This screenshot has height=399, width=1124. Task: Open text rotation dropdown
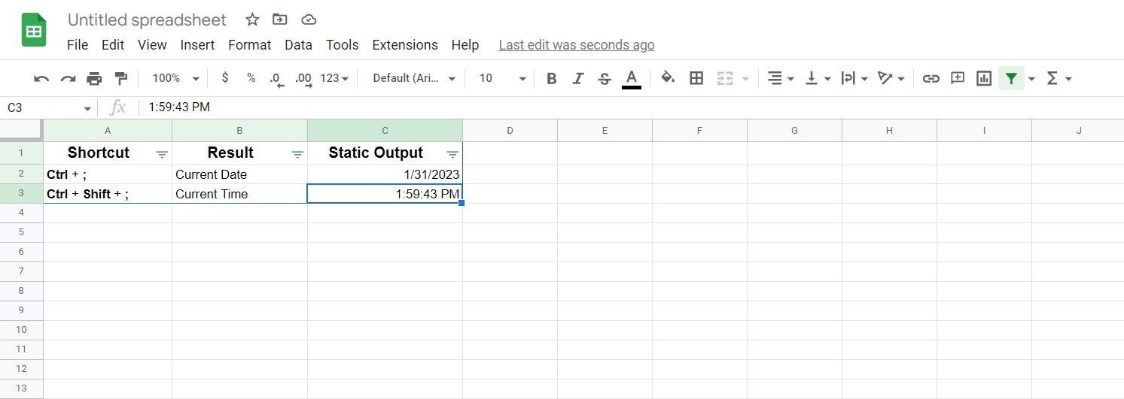pyautogui.click(x=891, y=78)
